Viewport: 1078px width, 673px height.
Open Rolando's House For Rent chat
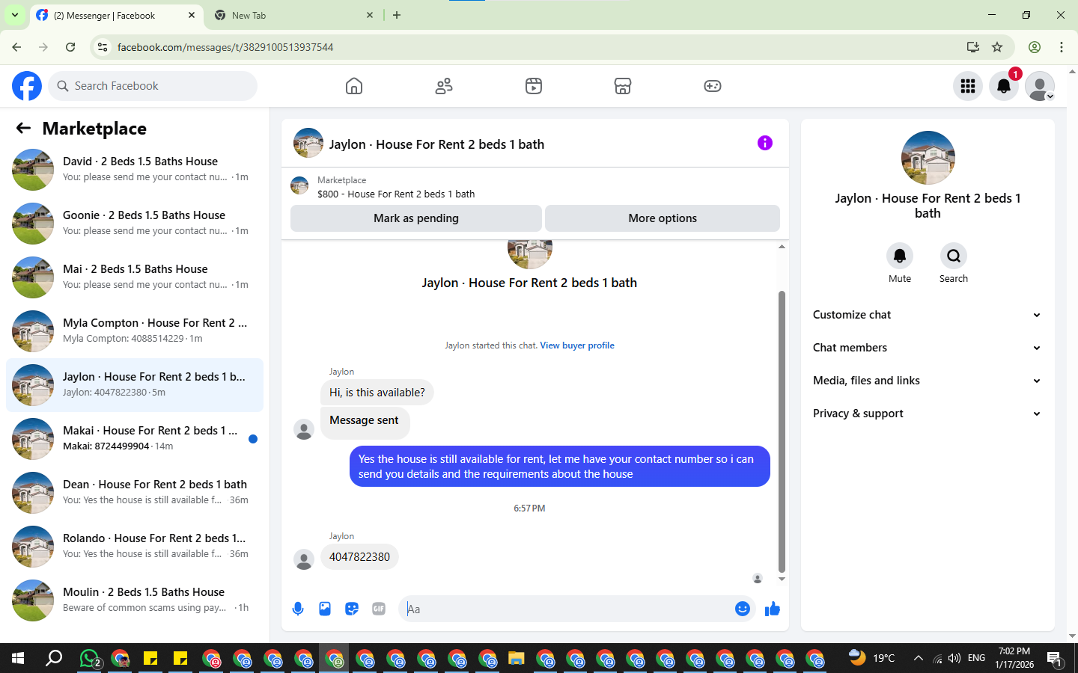pyautogui.click(x=135, y=547)
